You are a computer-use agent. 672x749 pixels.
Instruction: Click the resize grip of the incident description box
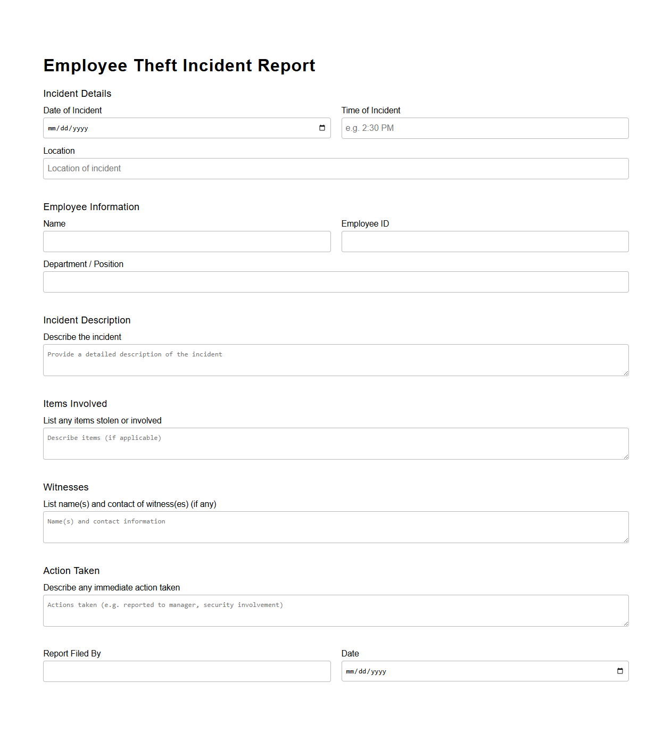click(x=626, y=373)
